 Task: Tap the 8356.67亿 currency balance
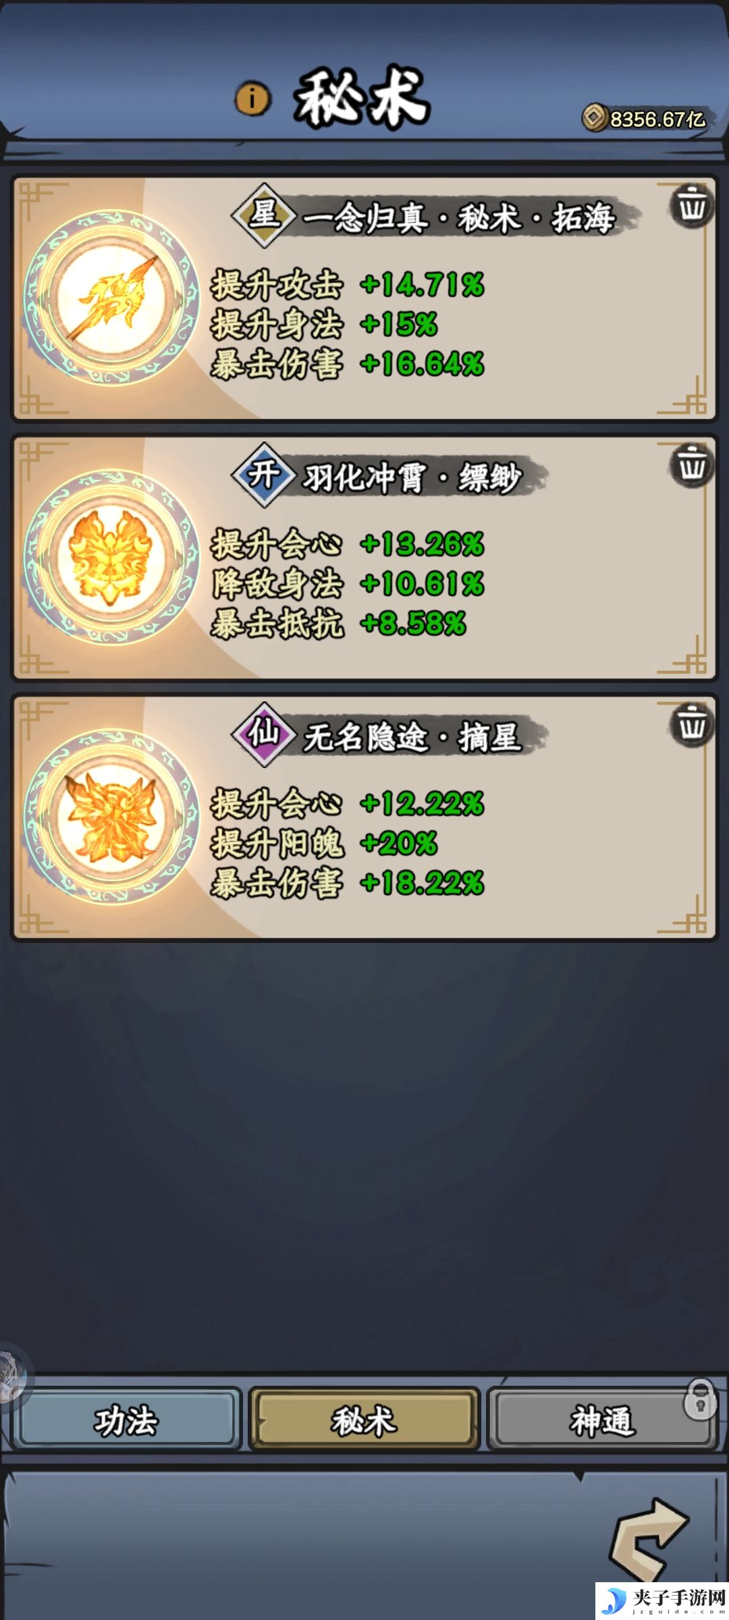[657, 119]
